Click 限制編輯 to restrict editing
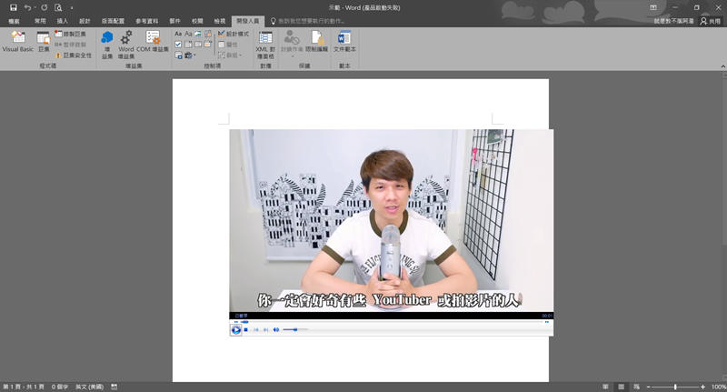The height and width of the screenshot is (392, 727). [318, 43]
